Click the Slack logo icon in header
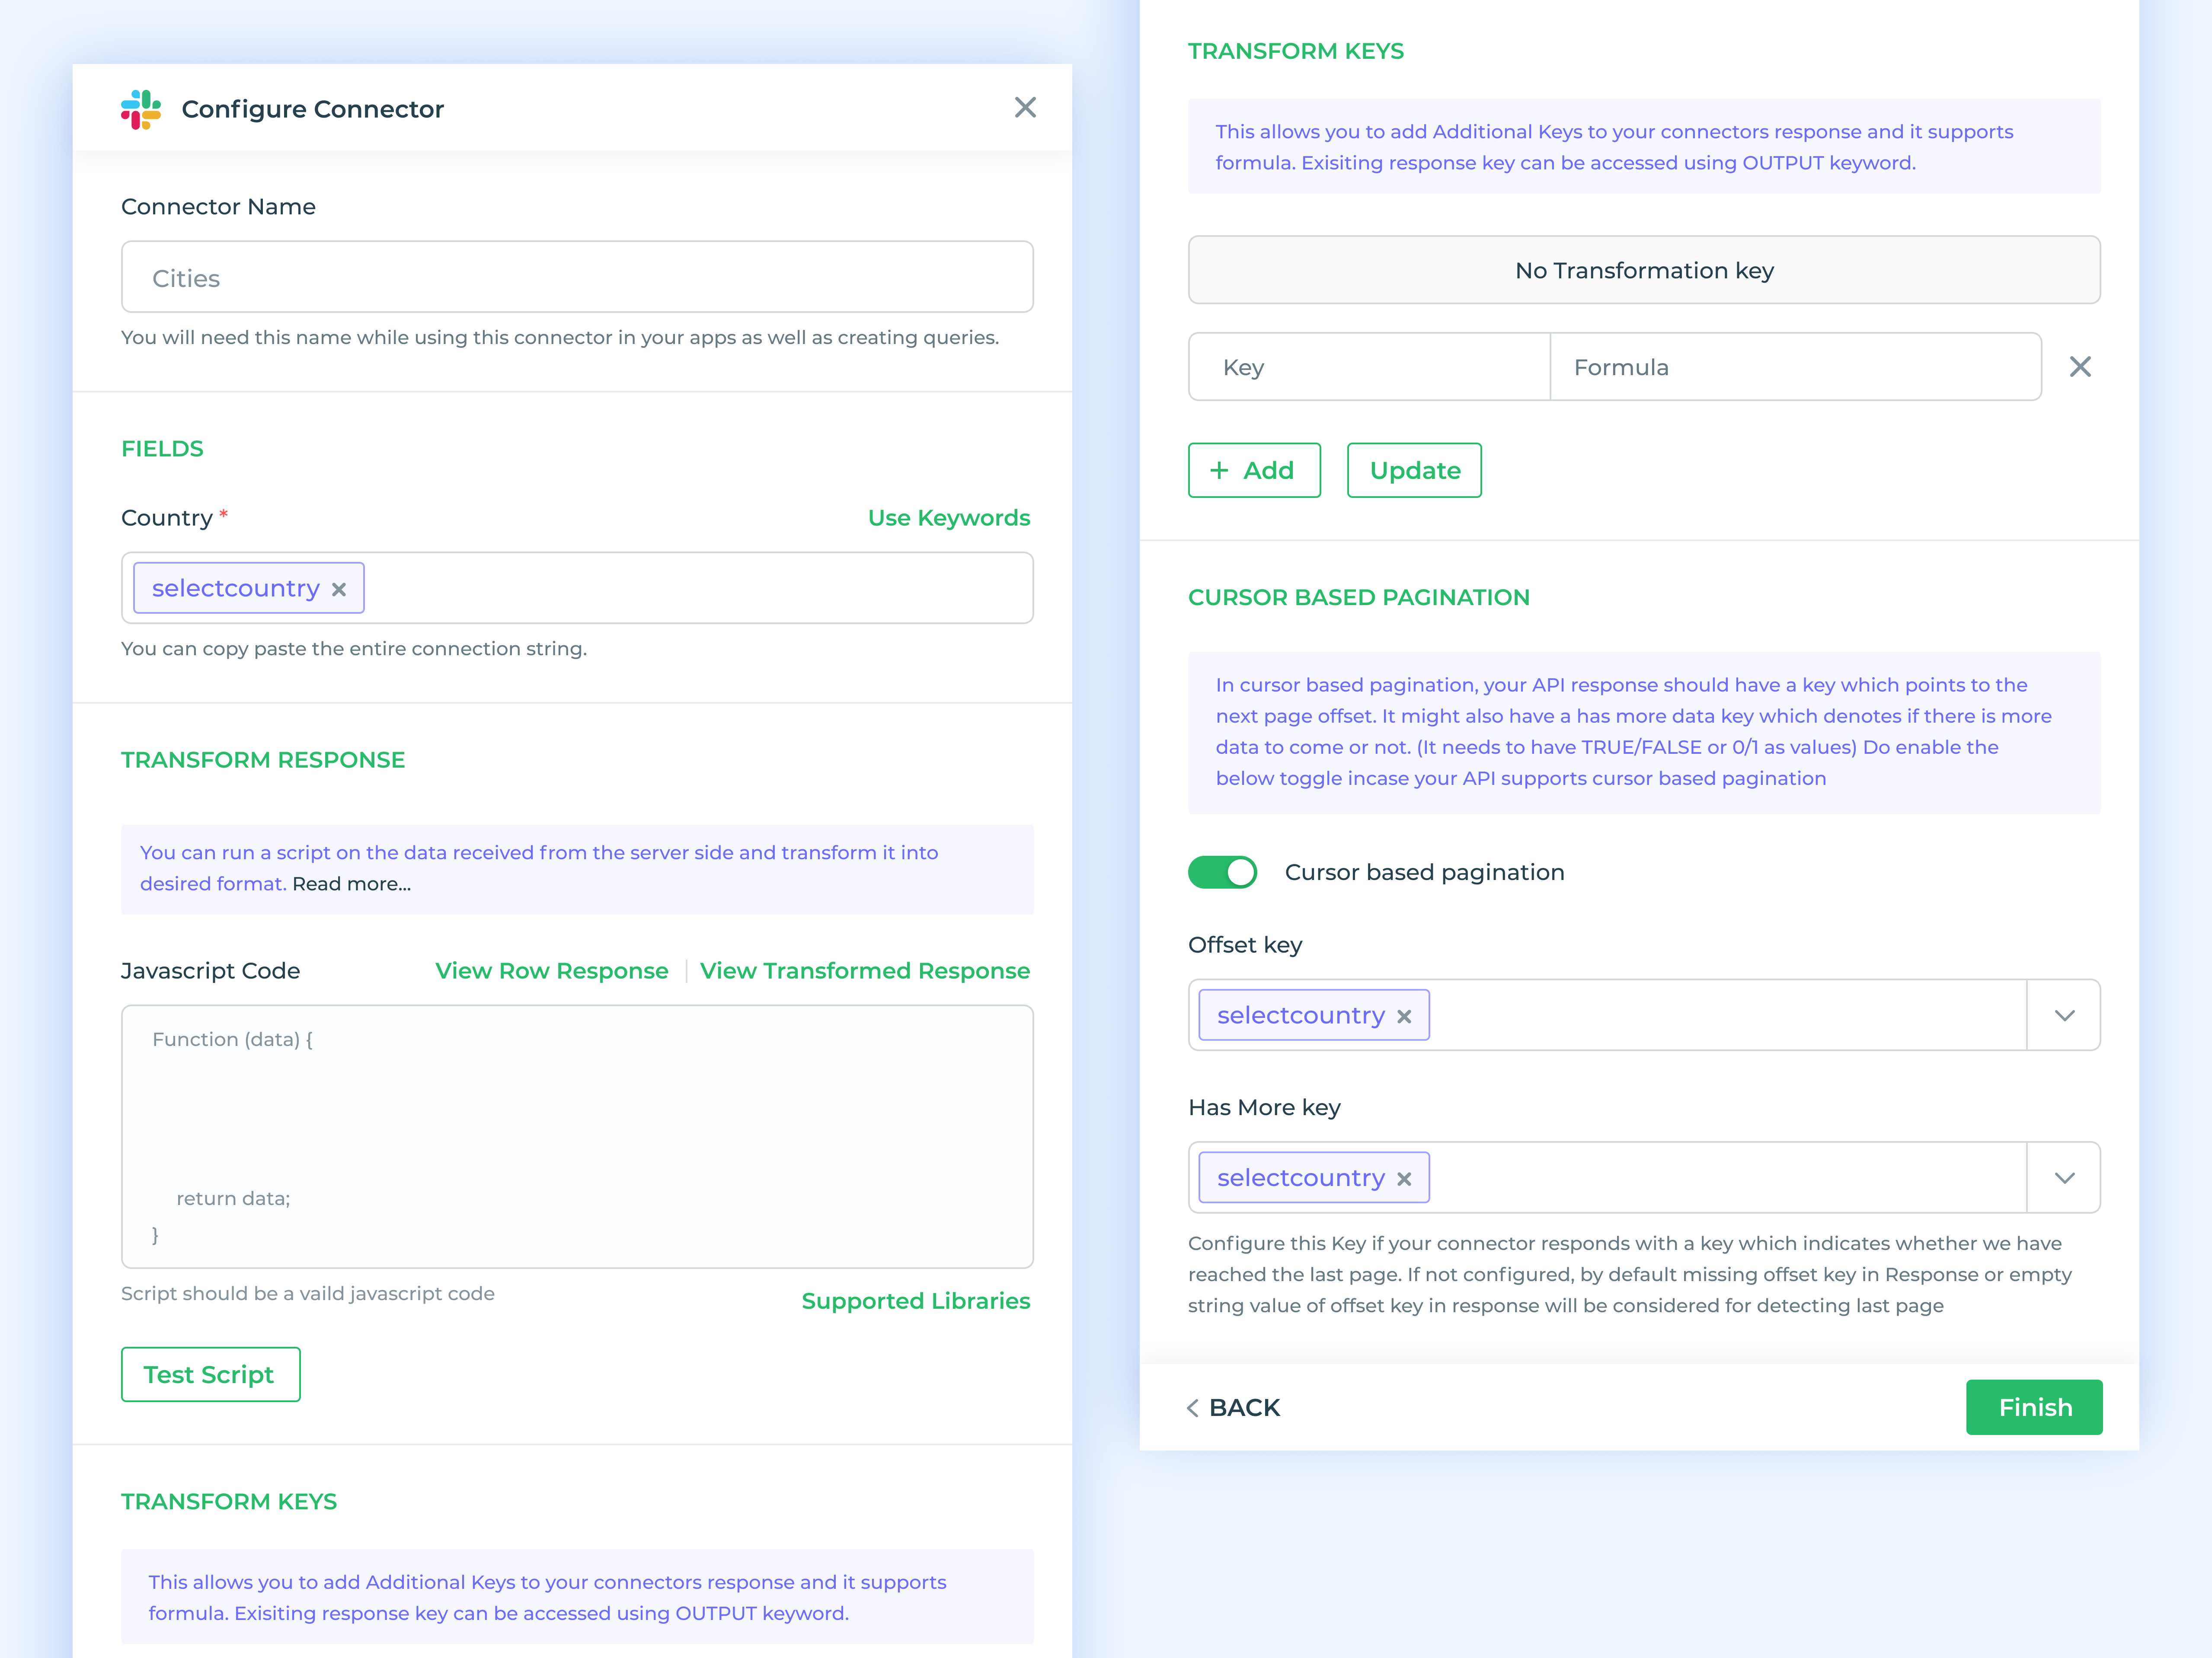2212x1658 pixels. point(141,109)
